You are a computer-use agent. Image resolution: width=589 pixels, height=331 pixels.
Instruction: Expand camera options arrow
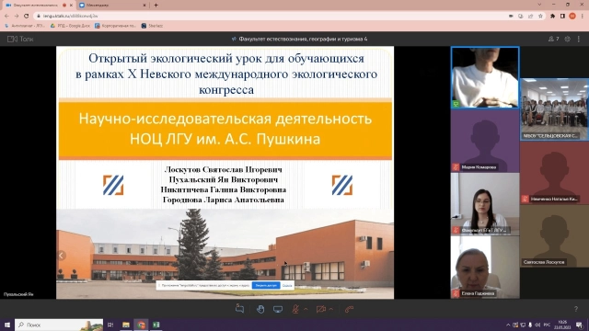pos(331,309)
